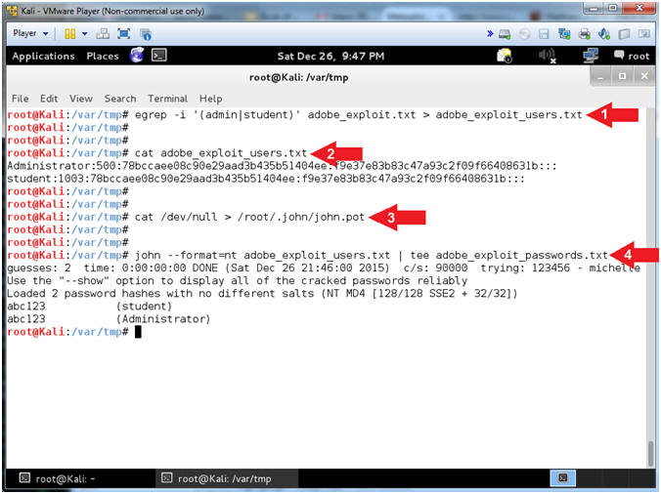Click the network adapter device icon
Viewport: 661px width, 494px height.
pos(564,34)
